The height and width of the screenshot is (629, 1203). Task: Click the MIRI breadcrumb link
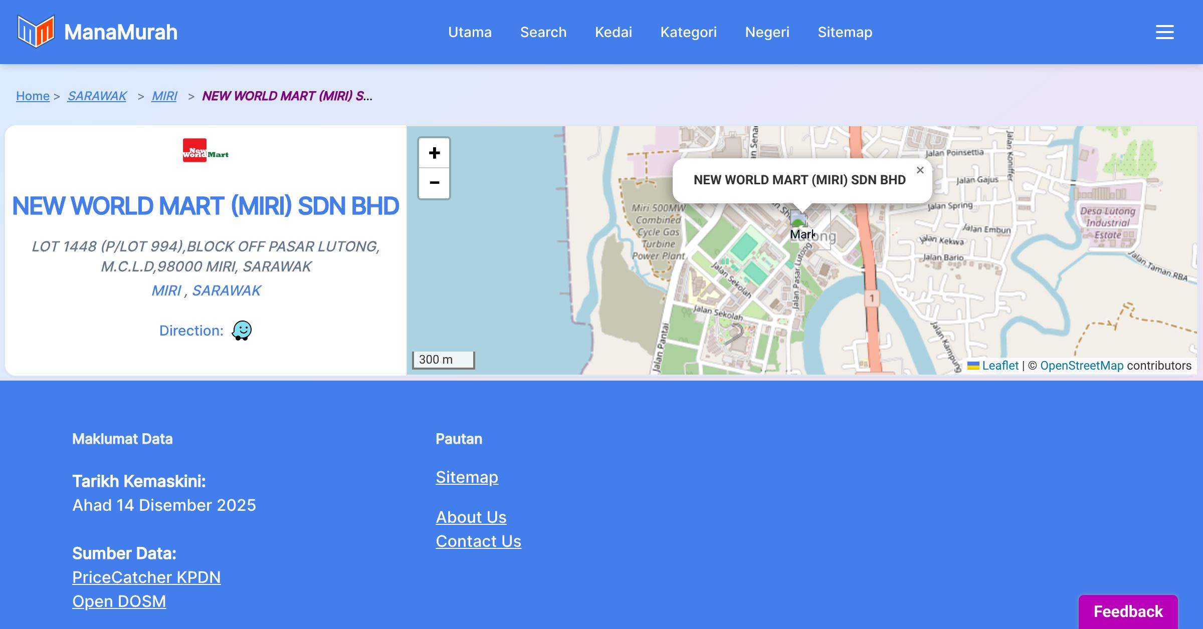(x=164, y=96)
